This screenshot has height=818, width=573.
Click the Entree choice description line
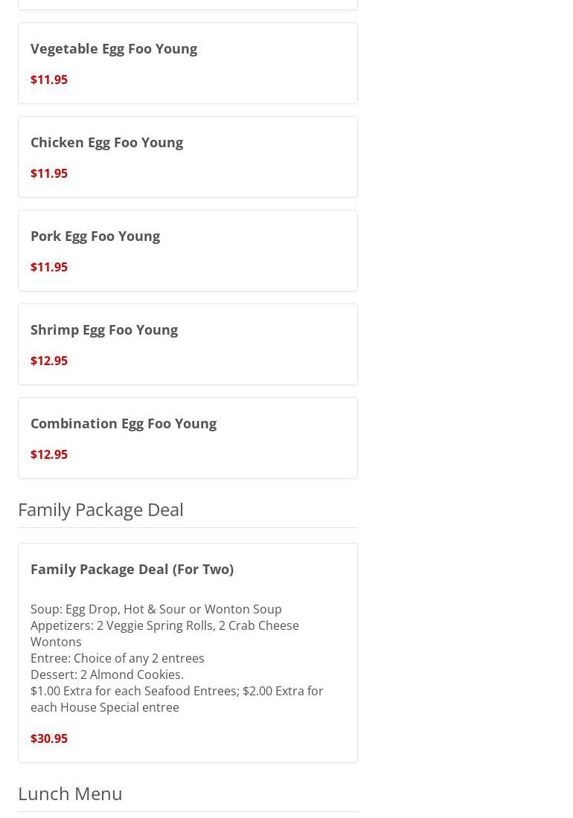pyautogui.click(x=118, y=658)
